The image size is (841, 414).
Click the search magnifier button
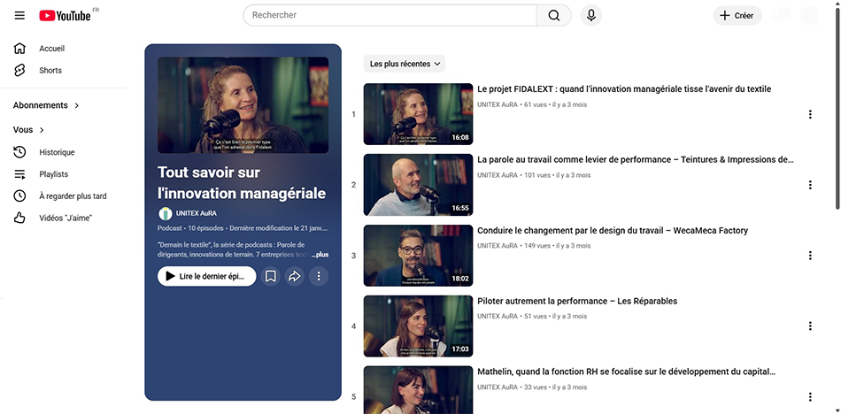[554, 15]
